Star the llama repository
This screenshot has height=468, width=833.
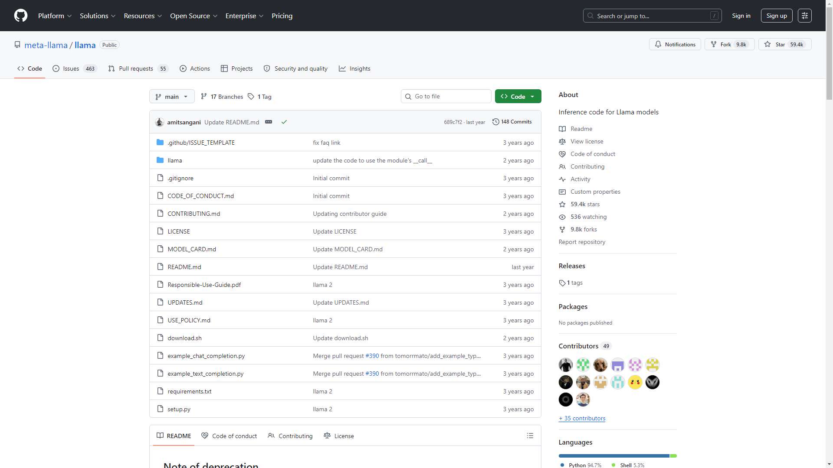pos(785,44)
